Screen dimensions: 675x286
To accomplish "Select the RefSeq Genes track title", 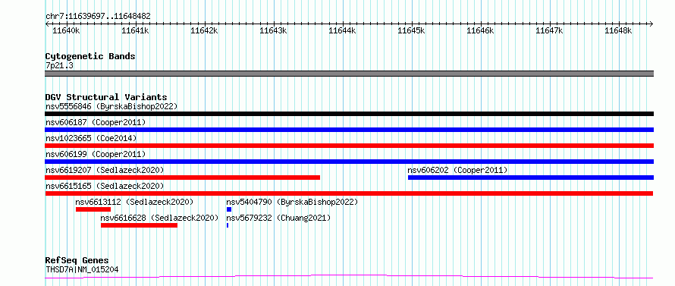I will (77, 261).
